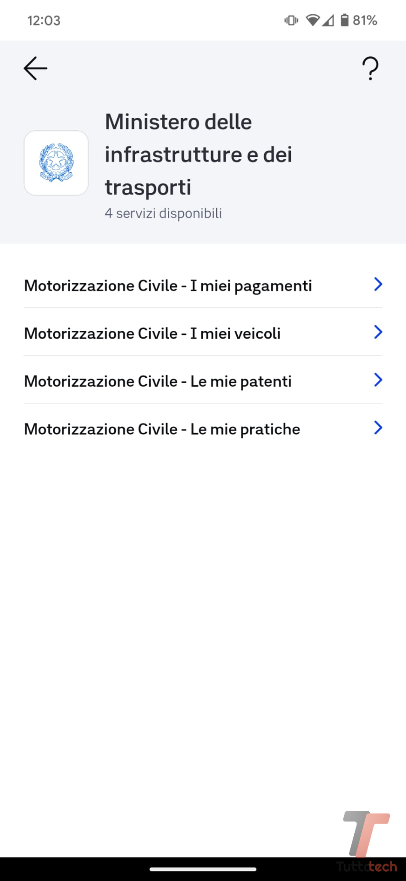Tap the Wi-Fi status icon

(312, 20)
